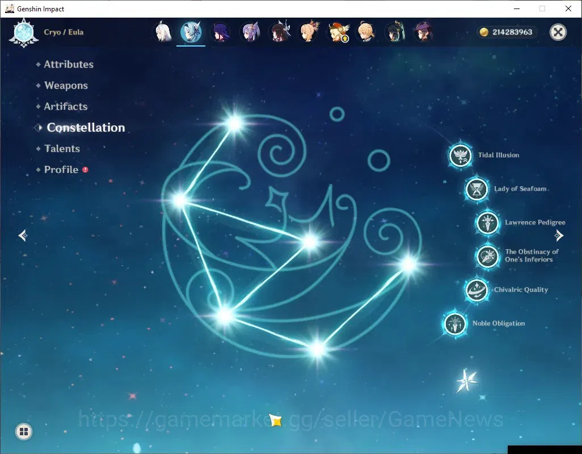
Task: Open the Talents menu
Action: 62,149
